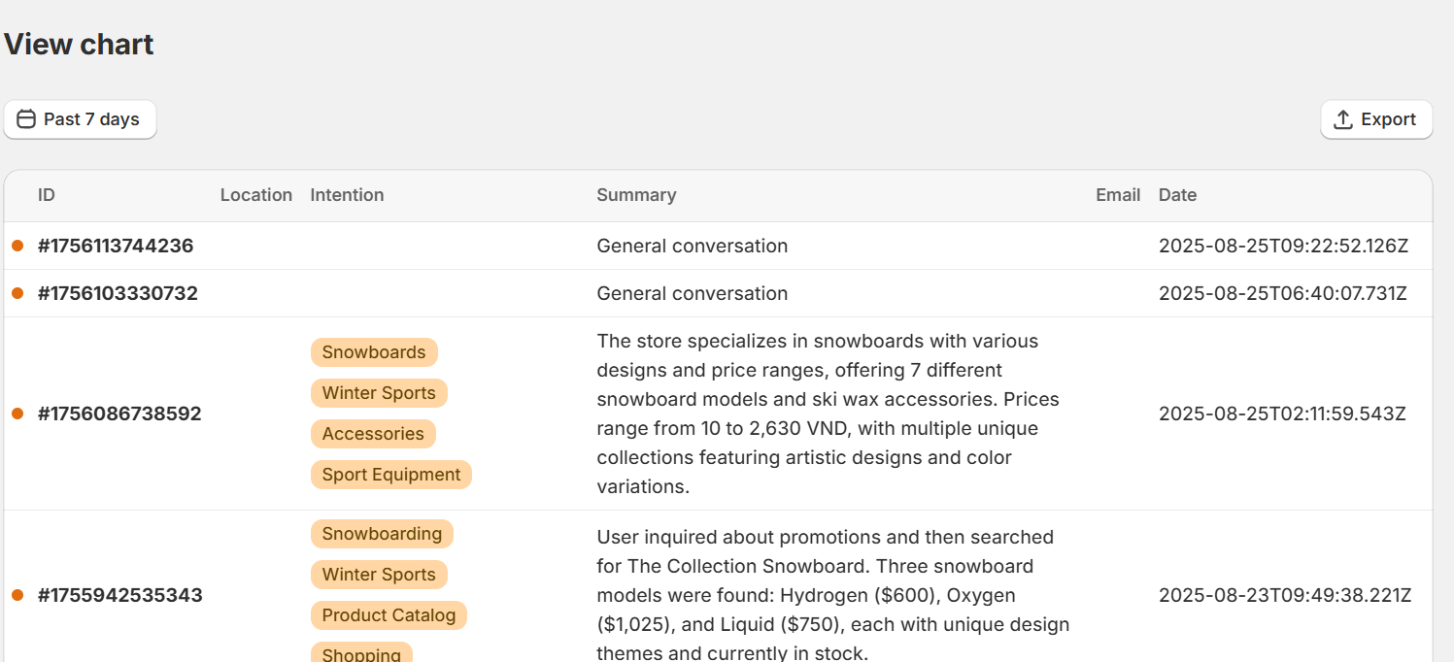
Task: Open conversation ID #1756103330732
Action: click(118, 293)
